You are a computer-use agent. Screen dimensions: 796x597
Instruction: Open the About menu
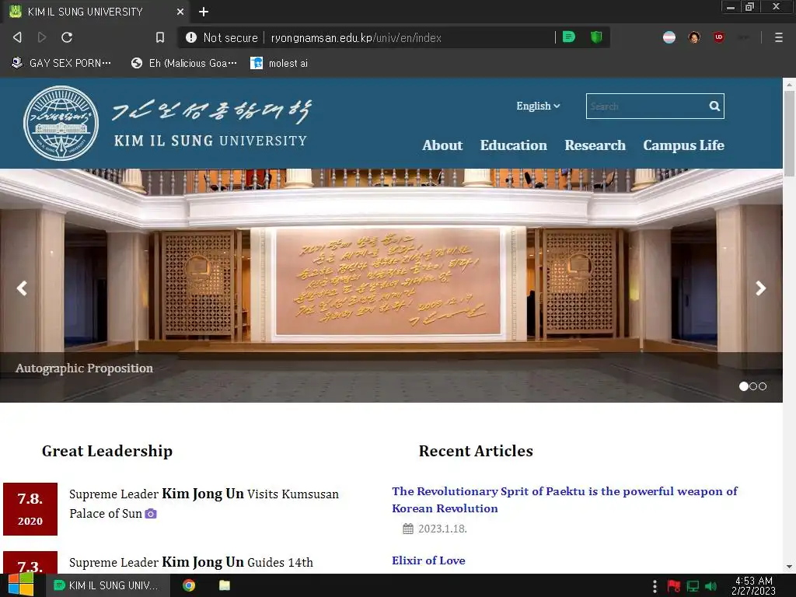click(x=442, y=145)
